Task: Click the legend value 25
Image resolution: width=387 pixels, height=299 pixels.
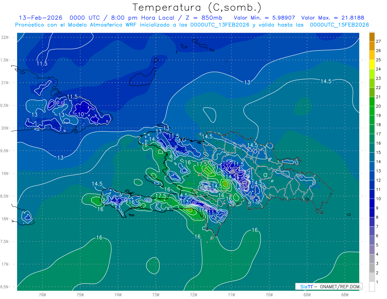Action: (379, 60)
